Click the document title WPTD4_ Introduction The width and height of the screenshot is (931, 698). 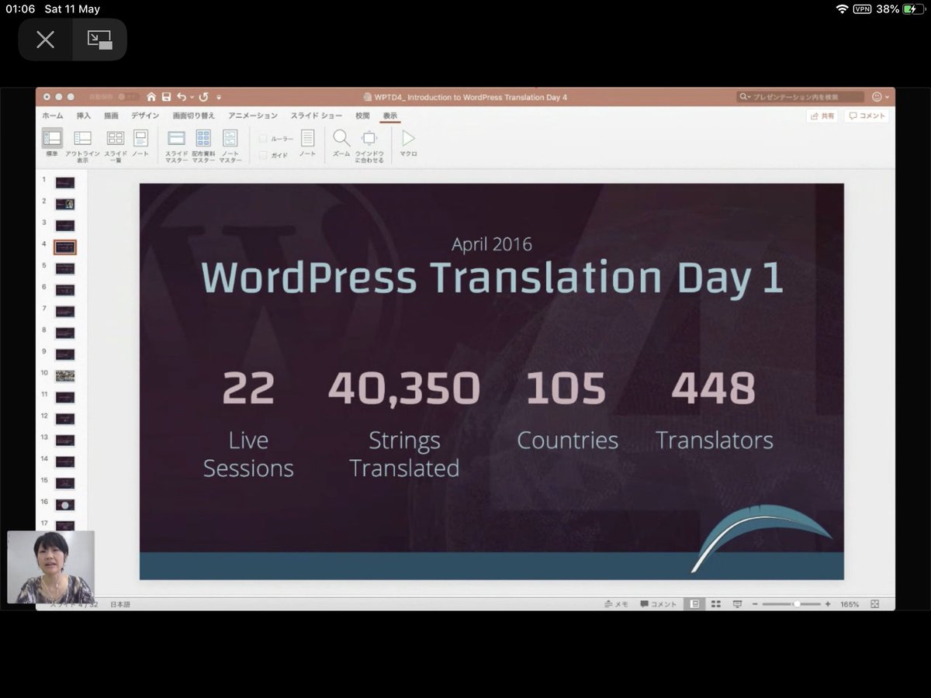[471, 97]
